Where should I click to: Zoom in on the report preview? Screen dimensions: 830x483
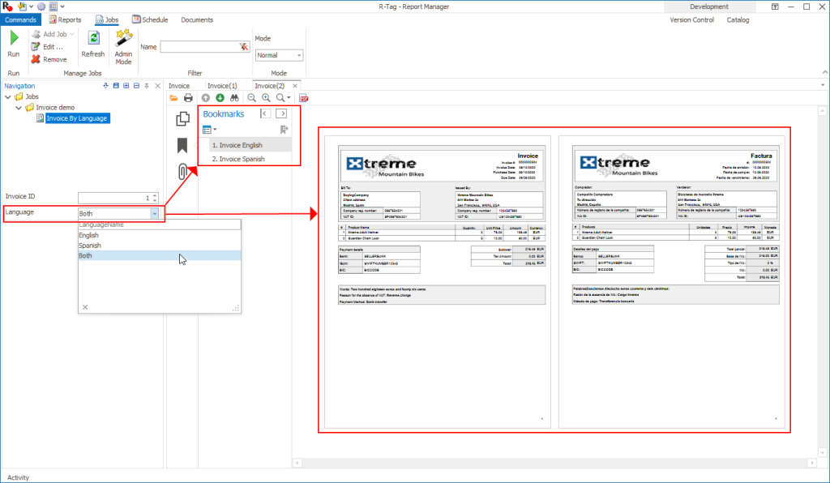tap(266, 98)
